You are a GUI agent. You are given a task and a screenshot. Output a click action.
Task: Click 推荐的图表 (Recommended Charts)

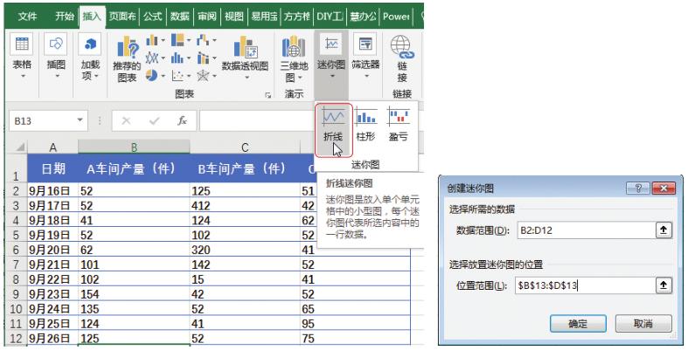pyautogui.click(x=127, y=59)
